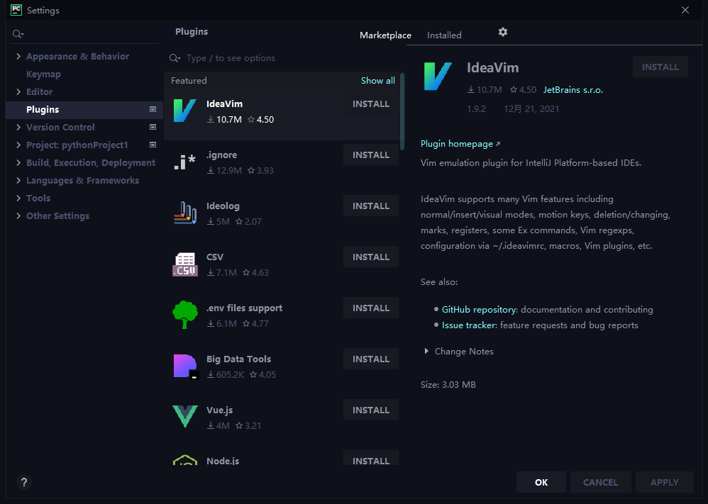The height and width of the screenshot is (504, 708).
Task: Click the Cancel button
Action: point(600,482)
